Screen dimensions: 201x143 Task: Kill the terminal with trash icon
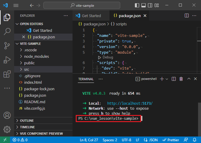(181, 79)
